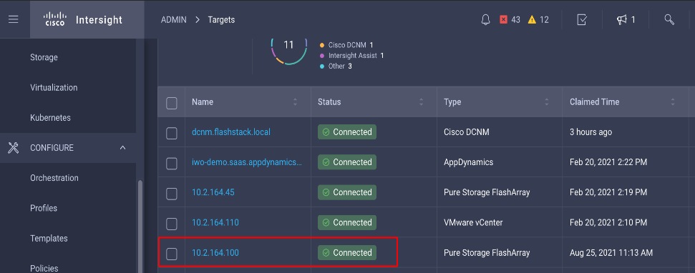Image resolution: width=695 pixels, height=273 pixels.
Task: Click Connected status for 10.2.164.100
Action: [x=347, y=253]
